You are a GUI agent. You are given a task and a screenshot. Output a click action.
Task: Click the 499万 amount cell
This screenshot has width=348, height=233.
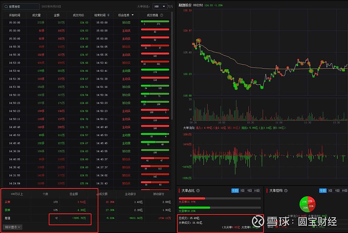[x=61, y=63]
